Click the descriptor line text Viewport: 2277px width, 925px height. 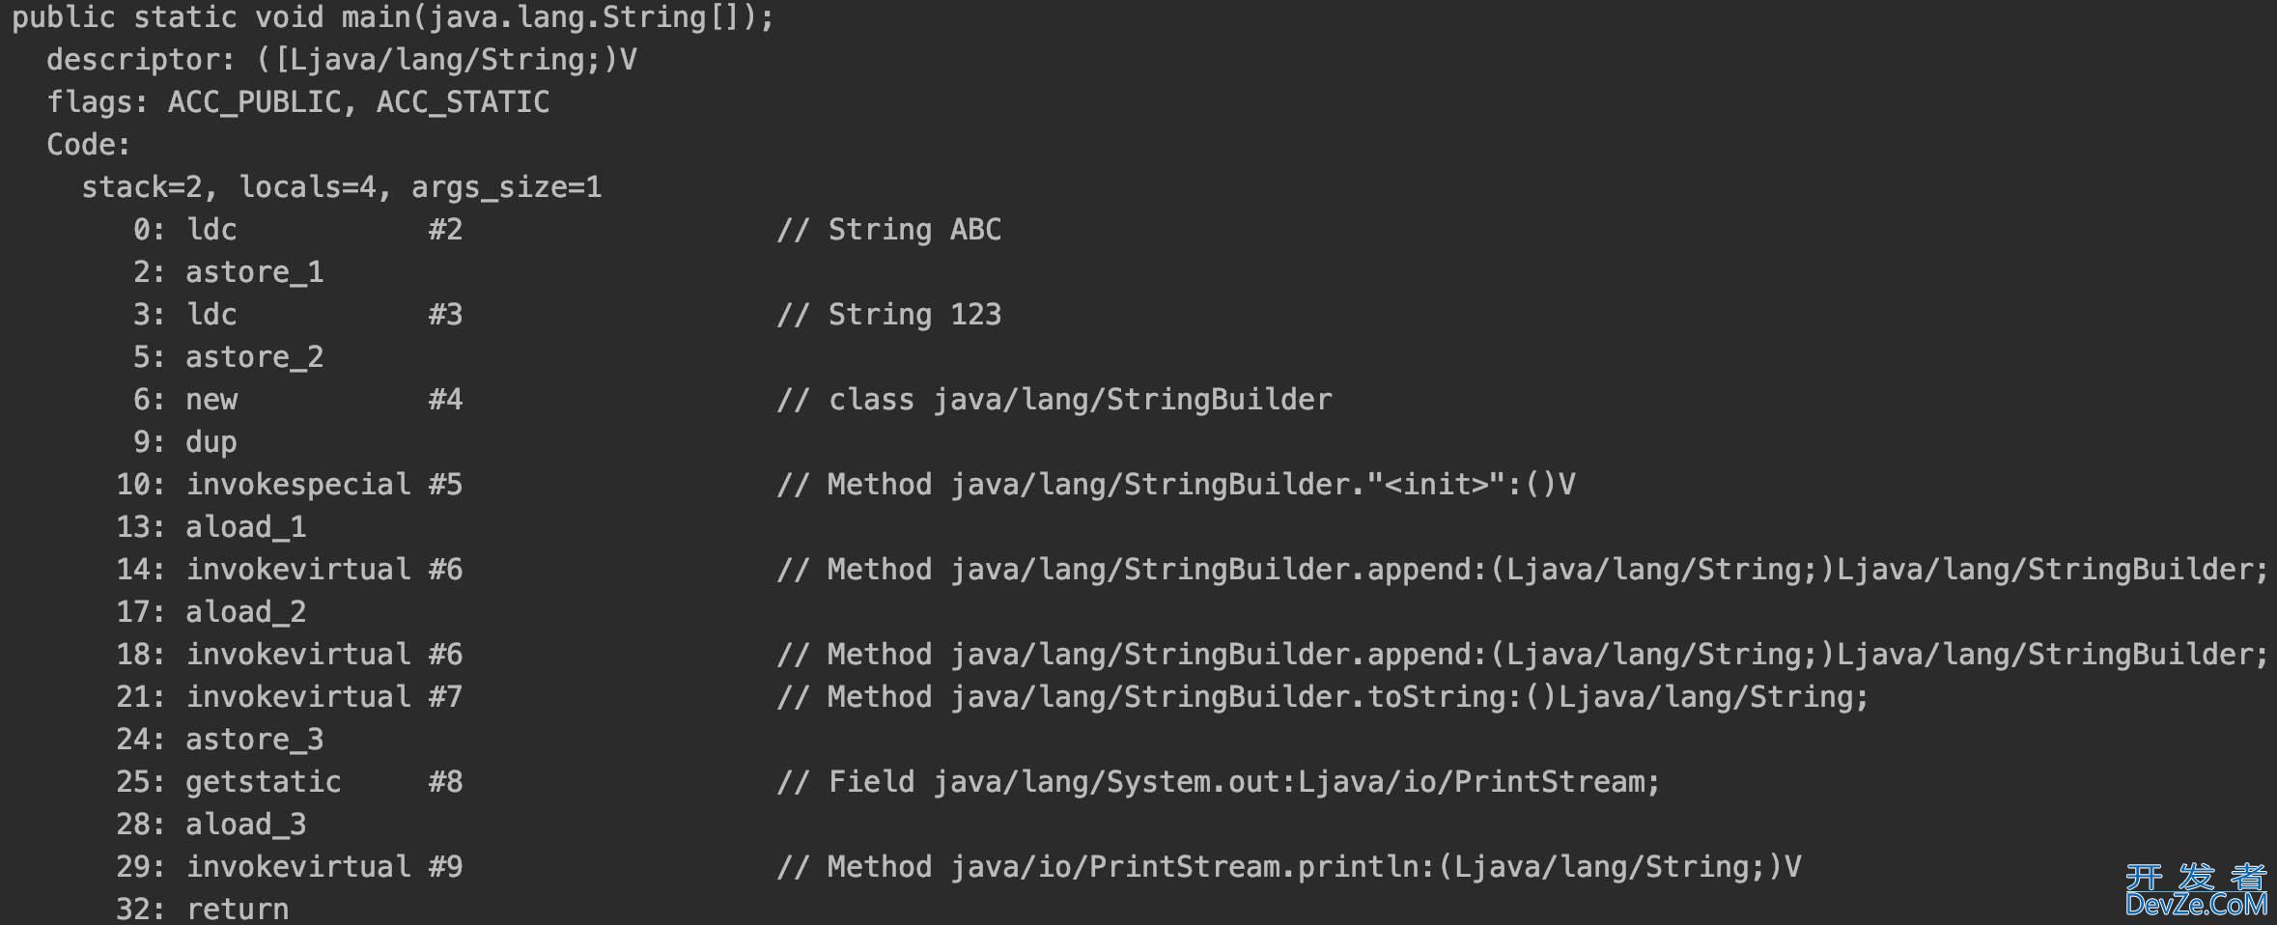coord(341,60)
